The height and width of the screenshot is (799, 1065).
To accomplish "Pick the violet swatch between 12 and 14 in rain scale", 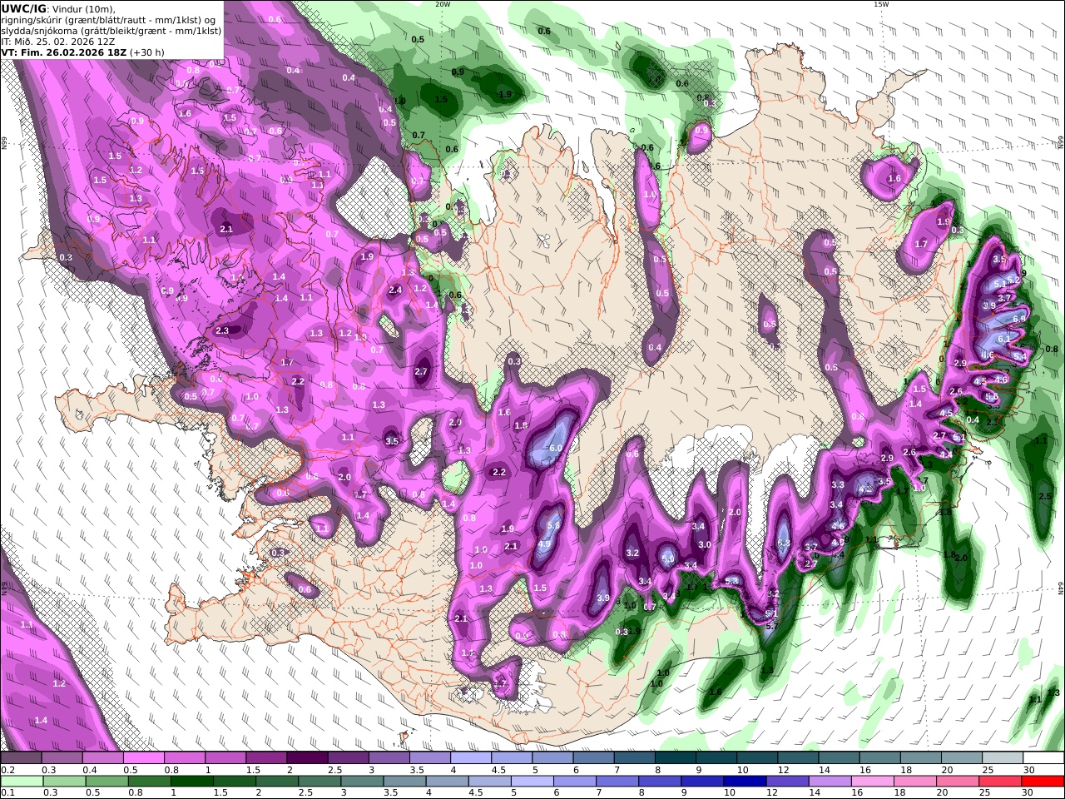I will (x=787, y=781).
